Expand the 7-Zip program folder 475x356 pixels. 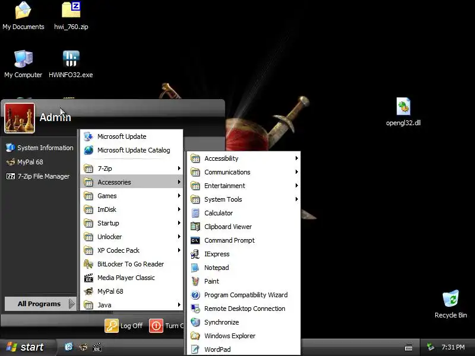pos(131,169)
